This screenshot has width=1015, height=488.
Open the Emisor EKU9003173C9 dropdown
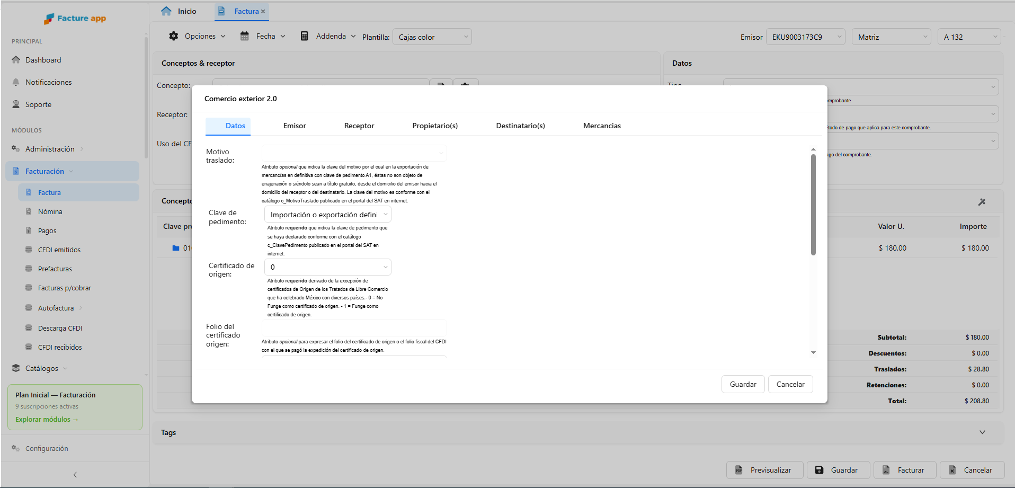[806, 37]
